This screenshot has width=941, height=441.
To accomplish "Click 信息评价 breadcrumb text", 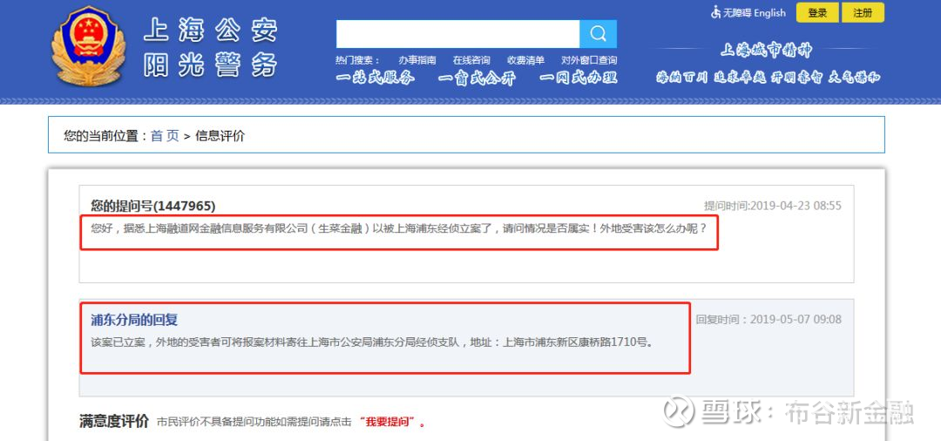I will point(220,136).
